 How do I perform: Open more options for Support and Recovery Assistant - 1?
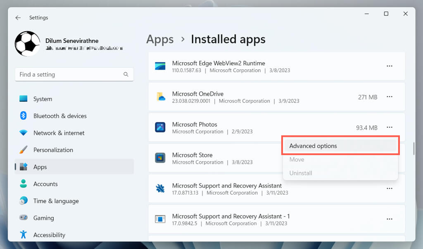[389, 219]
